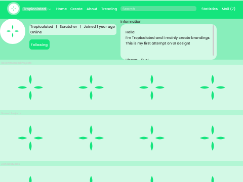Open first thumbnail in Shared Projects
The image size is (243, 182).
pyautogui.click(x=30, y=138)
